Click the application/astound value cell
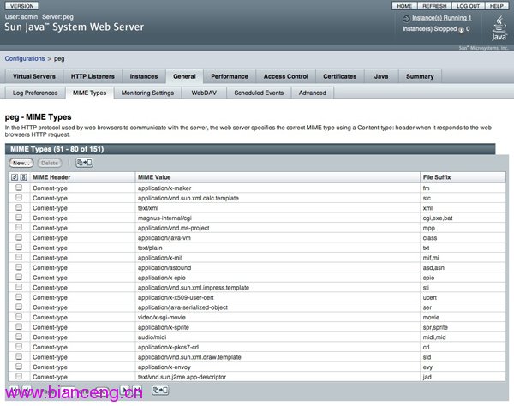The height and width of the screenshot is (406, 514). (x=278, y=267)
